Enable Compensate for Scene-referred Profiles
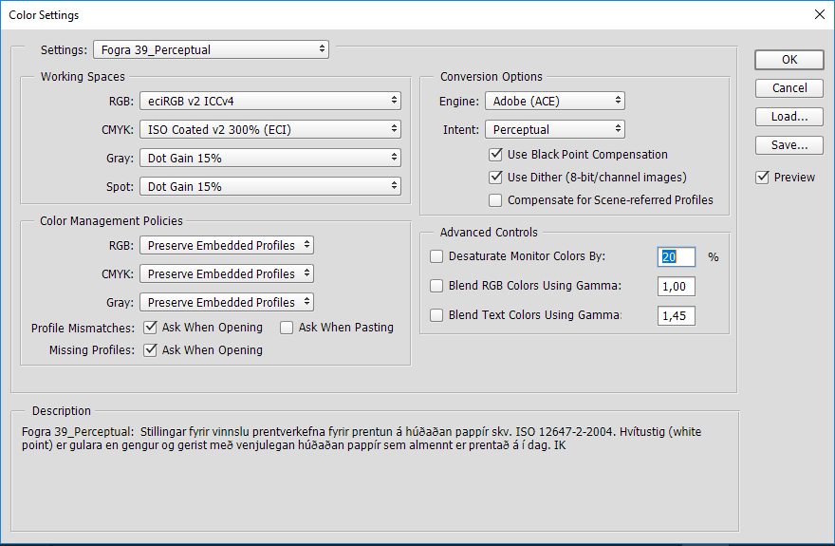 pos(495,200)
